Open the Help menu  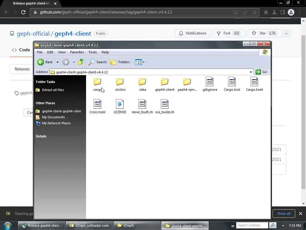point(105,52)
